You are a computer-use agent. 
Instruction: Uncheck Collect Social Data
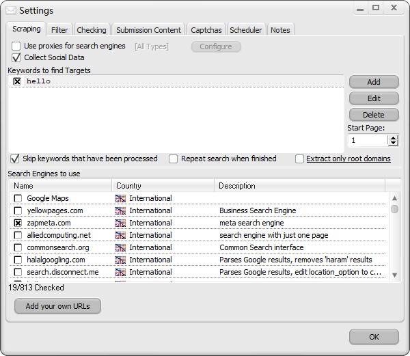click(16, 57)
